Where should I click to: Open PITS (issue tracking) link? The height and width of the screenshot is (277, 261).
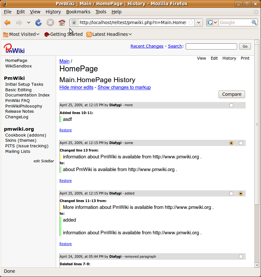point(27,146)
